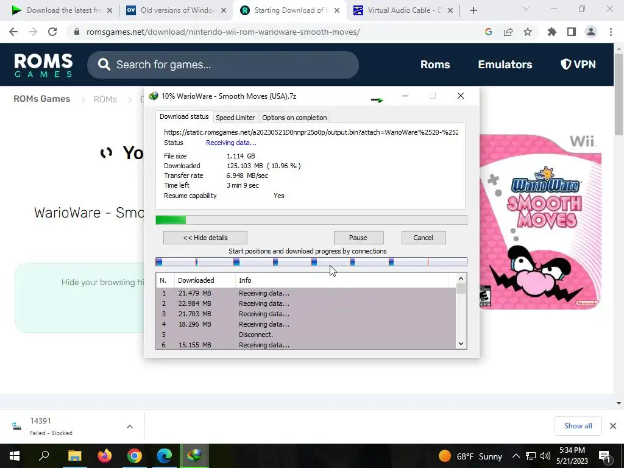Click the share page icon
This screenshot has height=468, width=624.
(x=508, y=32)
